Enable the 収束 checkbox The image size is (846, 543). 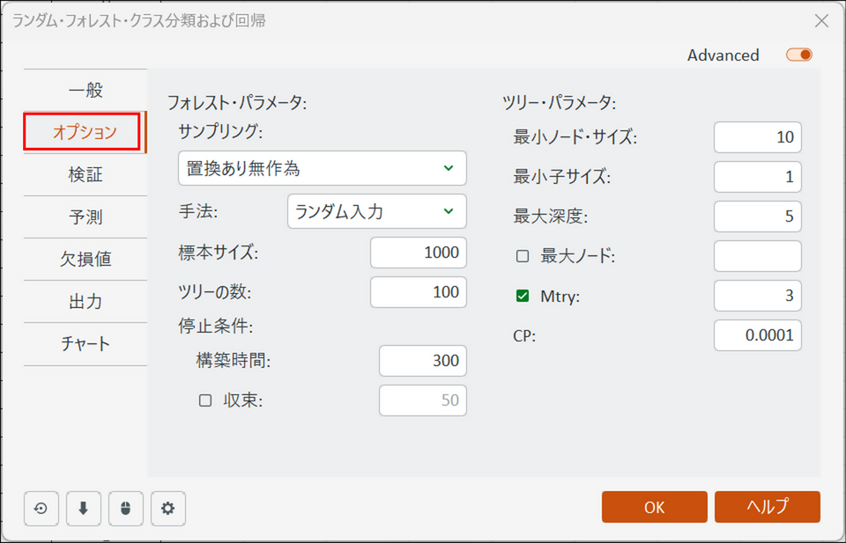tap(205, 400)
